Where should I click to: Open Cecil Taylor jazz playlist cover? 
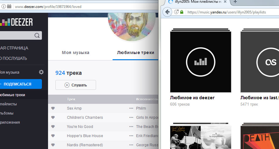click(x=201, y=137)
